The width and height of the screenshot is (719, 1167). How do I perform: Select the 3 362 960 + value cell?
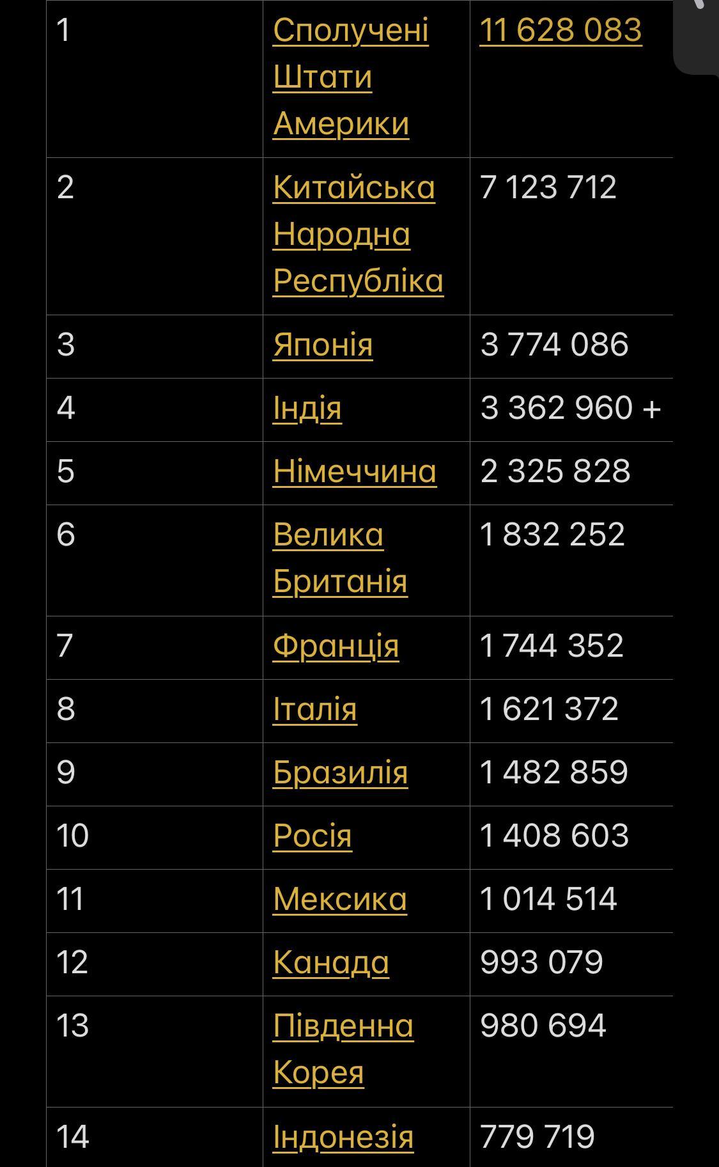[570, 408]
